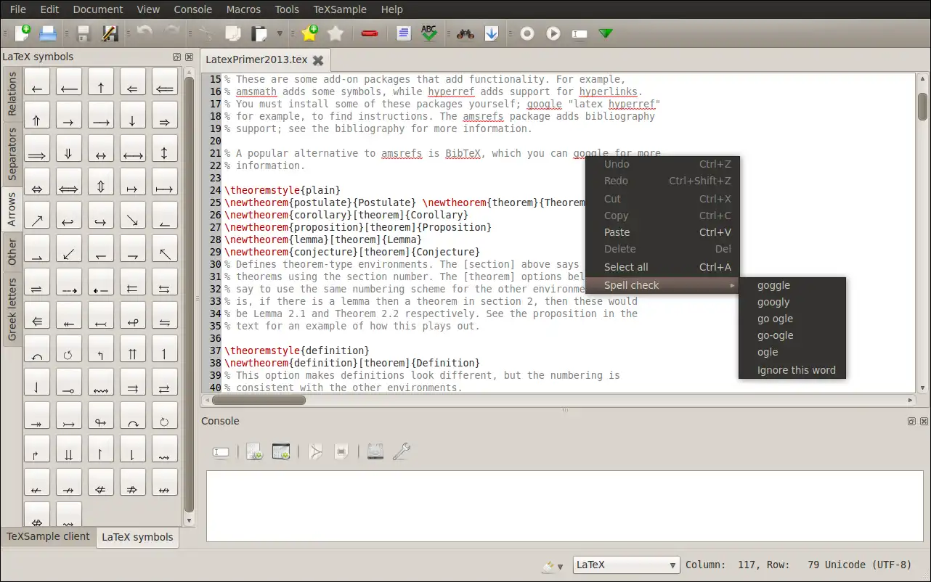Click the spell check ABC toolbar icon
The height and width of the screenshot is (582, 931).
click(429, 33)
